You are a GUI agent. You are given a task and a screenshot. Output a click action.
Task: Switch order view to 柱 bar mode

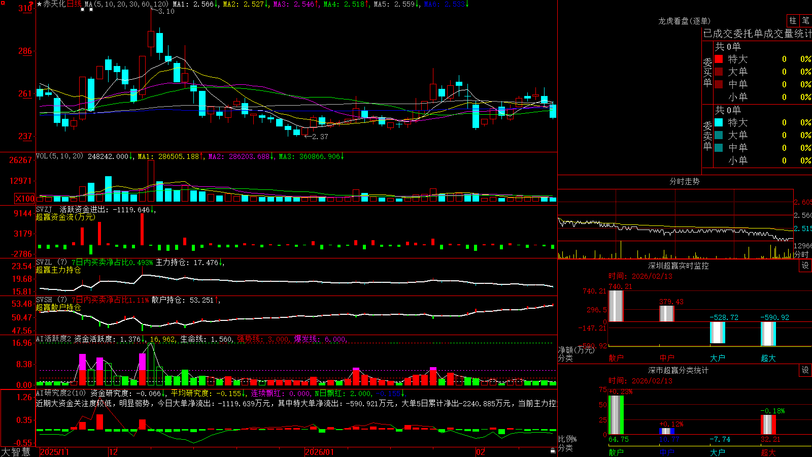click(793, 21)
